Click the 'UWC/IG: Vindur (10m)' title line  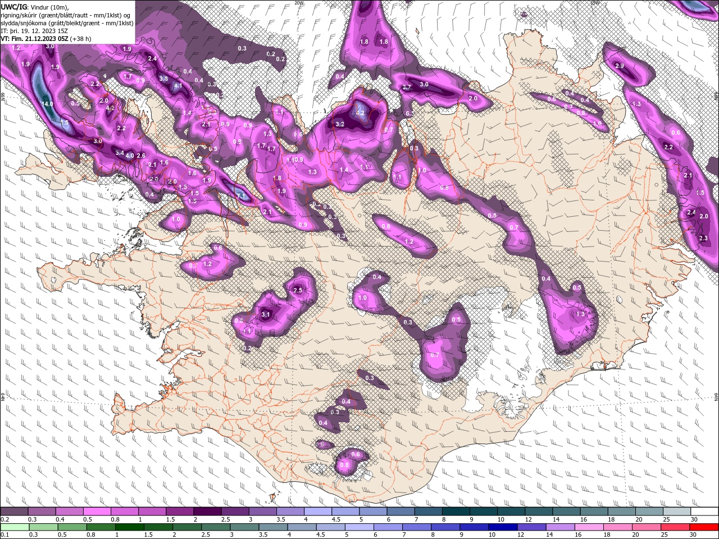tap(35, 7)
